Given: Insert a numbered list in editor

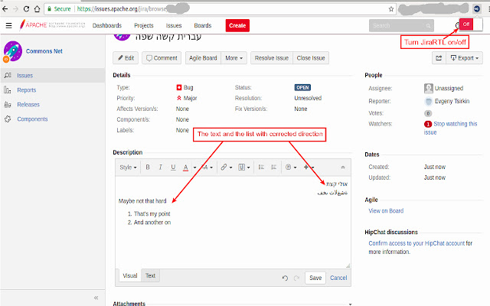Looking at the screenshot, I should coord(273,167).
